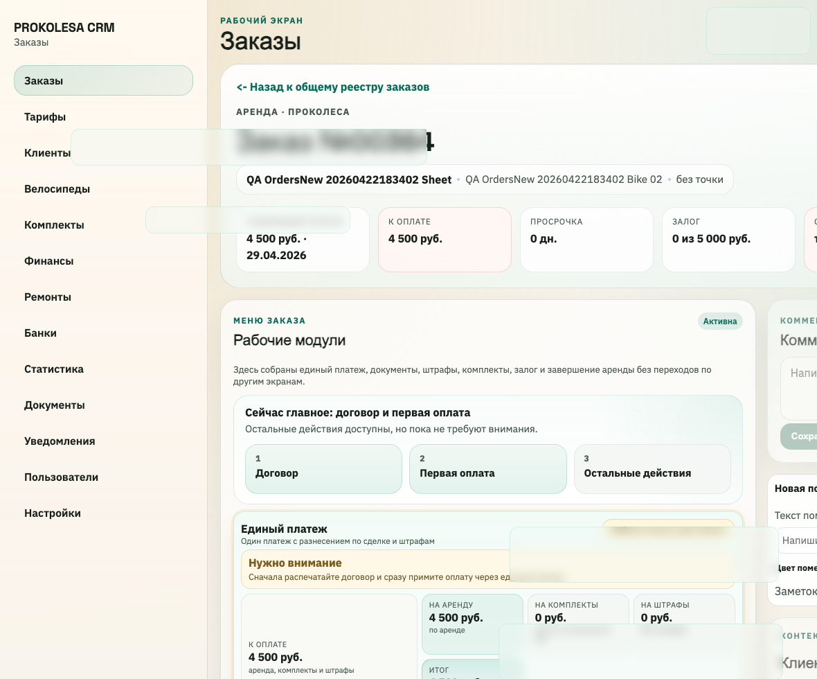Image resolution: width=817 pixels, height=679 pixels.
Task: Select Комплекты in the sidebar
Action: [54, 224]
